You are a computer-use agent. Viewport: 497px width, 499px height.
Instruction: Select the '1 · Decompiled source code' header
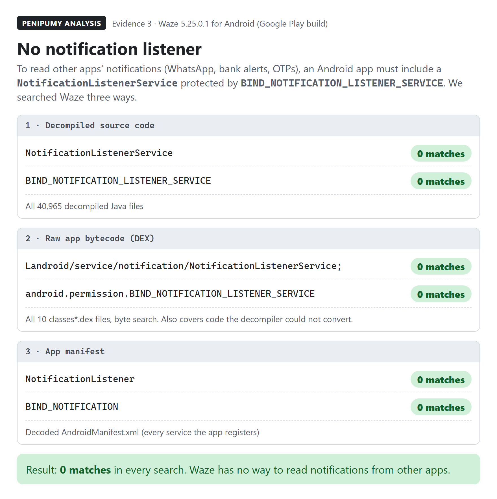[249, 125]
